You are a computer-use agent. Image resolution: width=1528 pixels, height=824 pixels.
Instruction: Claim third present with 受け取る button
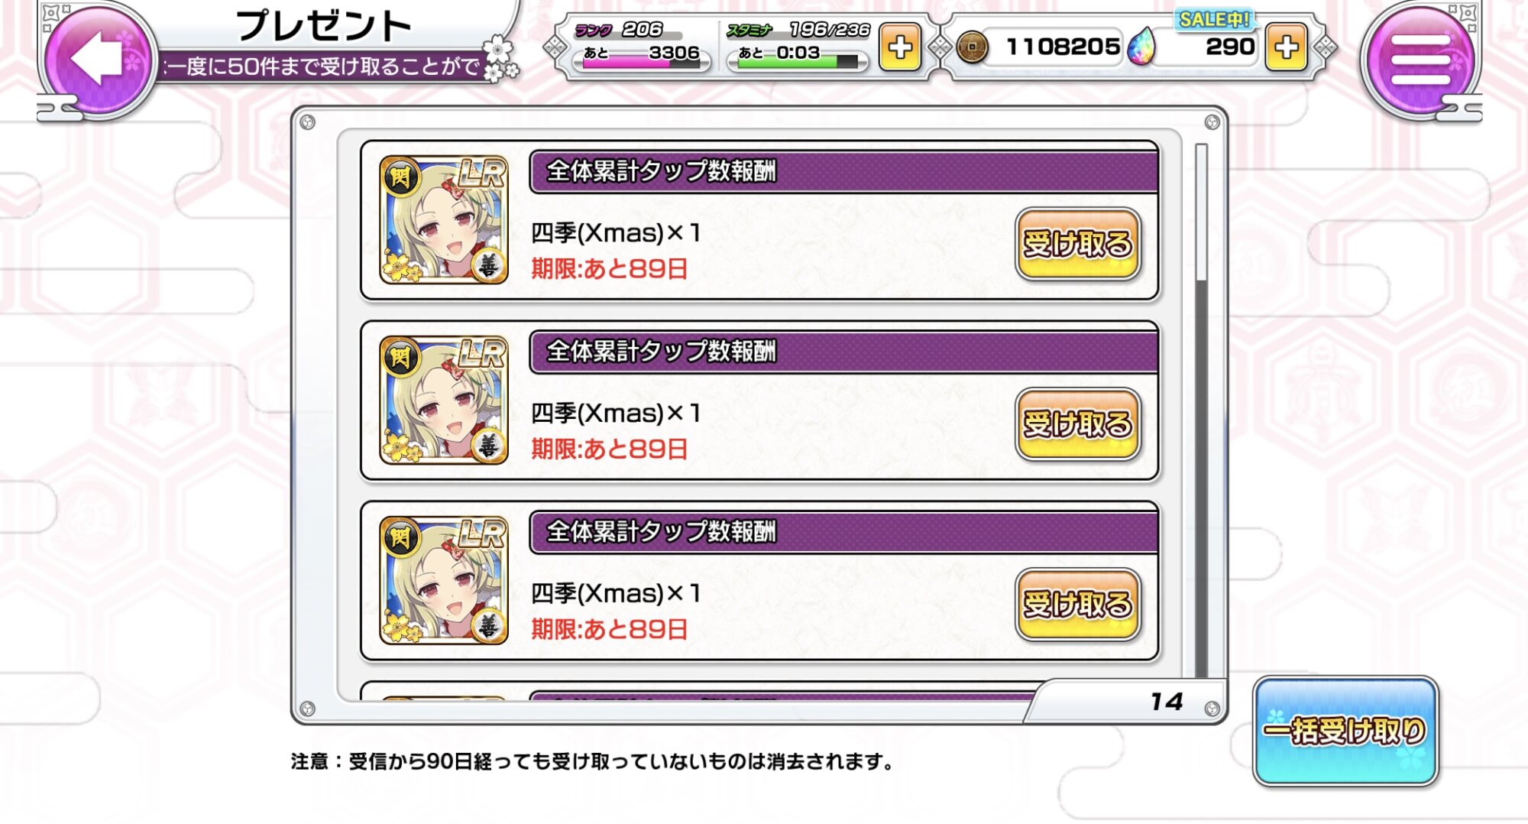(1077, 605)
